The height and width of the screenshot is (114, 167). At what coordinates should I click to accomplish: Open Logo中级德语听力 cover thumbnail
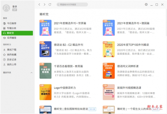click(x=45, y=92)
